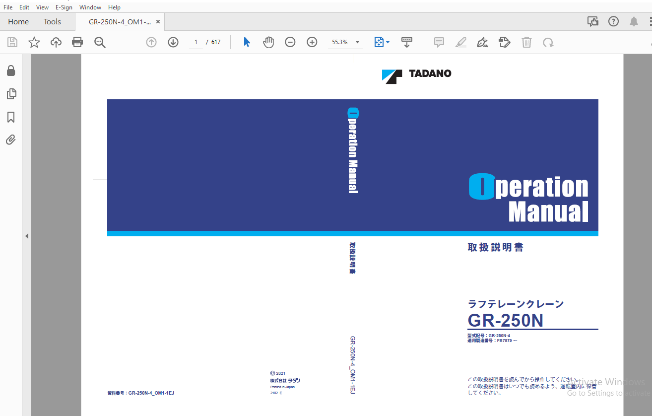Viewport: 652px width, 416px height.
Task: Click the Save file icon
Action: point(12,42)
